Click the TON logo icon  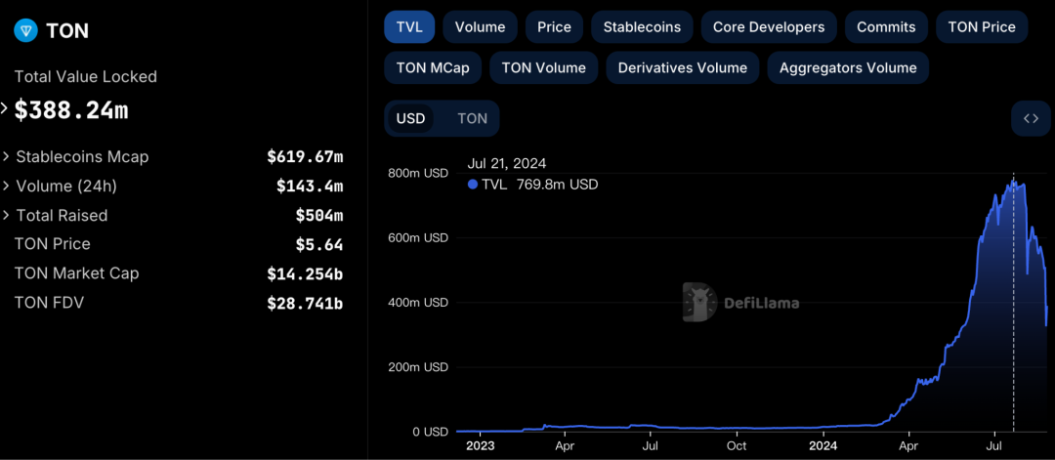pos(26,31)
